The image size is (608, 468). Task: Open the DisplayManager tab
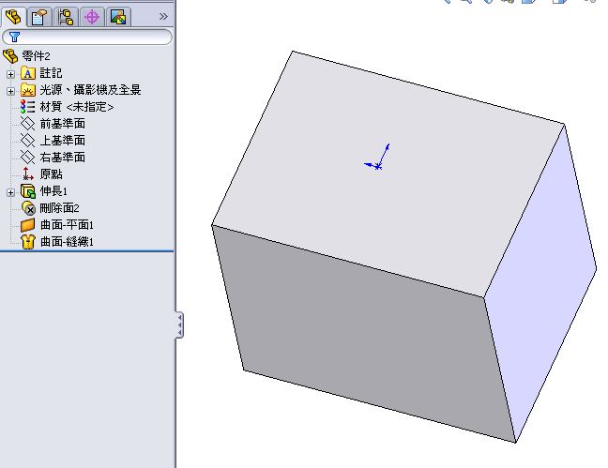pos(118,17)
